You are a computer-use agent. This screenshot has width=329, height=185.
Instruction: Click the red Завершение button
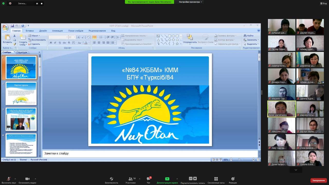(x=318, y=180)
